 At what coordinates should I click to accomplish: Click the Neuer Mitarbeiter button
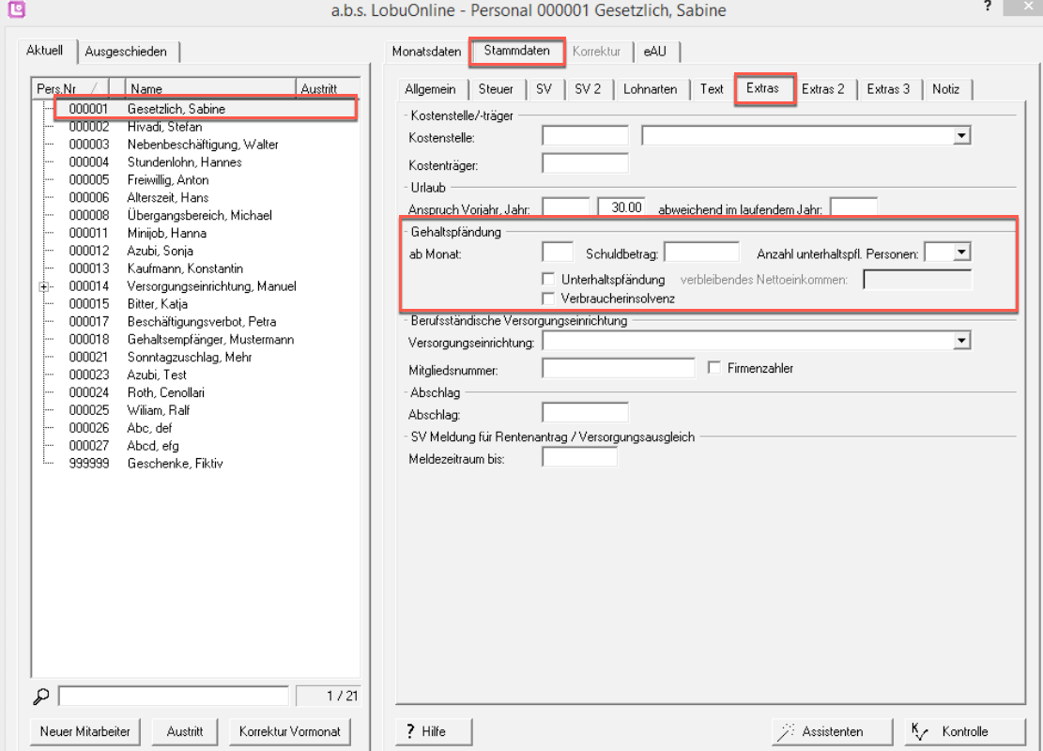tap(84, 731)
